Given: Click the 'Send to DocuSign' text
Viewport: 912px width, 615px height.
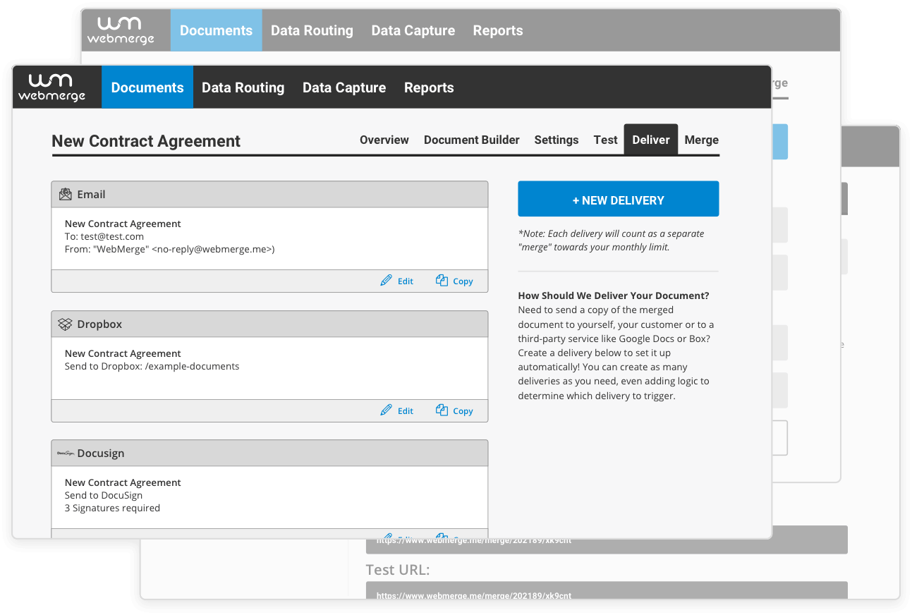Looking at the screenshot, I should click(x=104, y=495).
